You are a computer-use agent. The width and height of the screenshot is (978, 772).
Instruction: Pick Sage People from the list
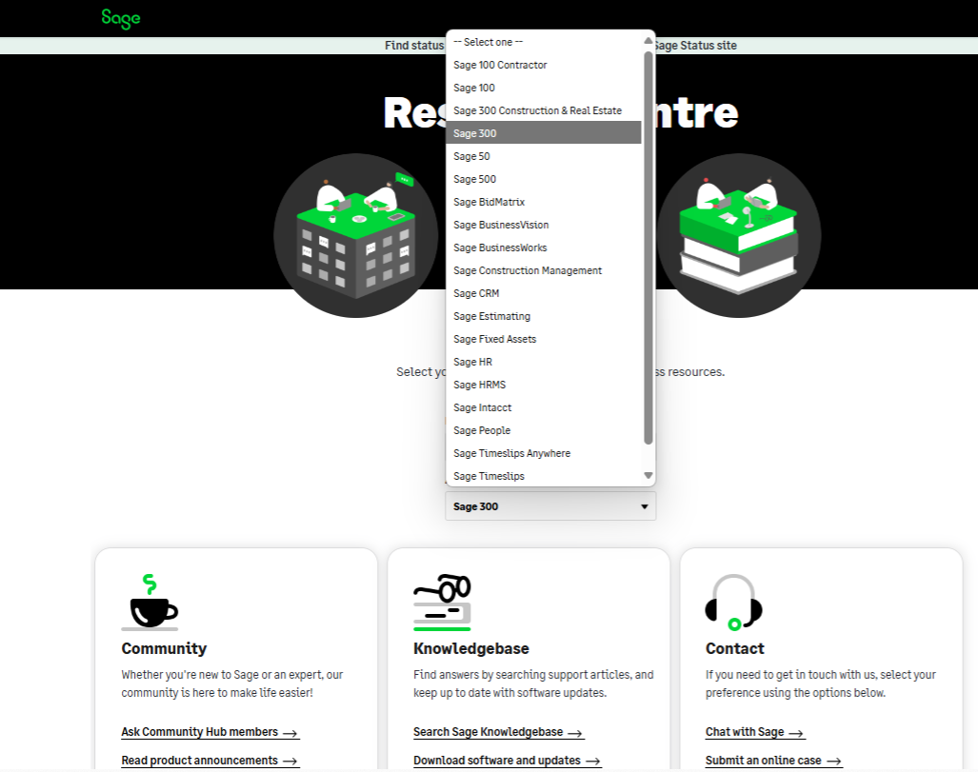pos(543,431)
